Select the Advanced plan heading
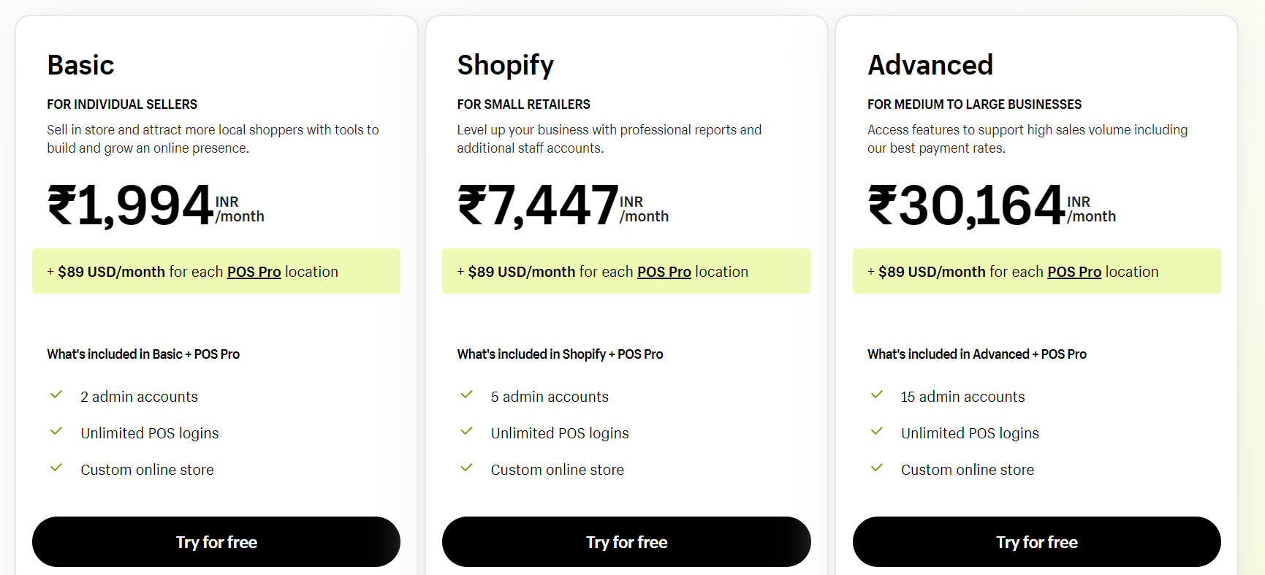Screen dimensions: 1265x575 (x=930, y=65)
